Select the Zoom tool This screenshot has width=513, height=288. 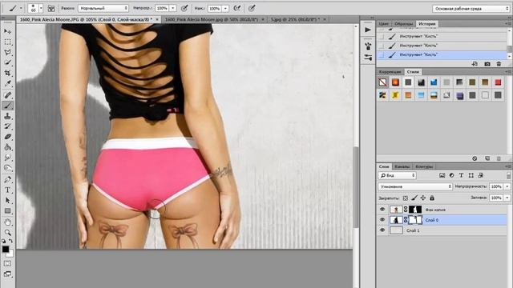[x=7, y=233]
